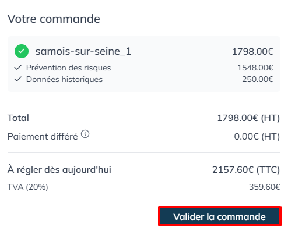Click the green checkmark circle icon
The image size is (288, 238).
coord(22,51)
